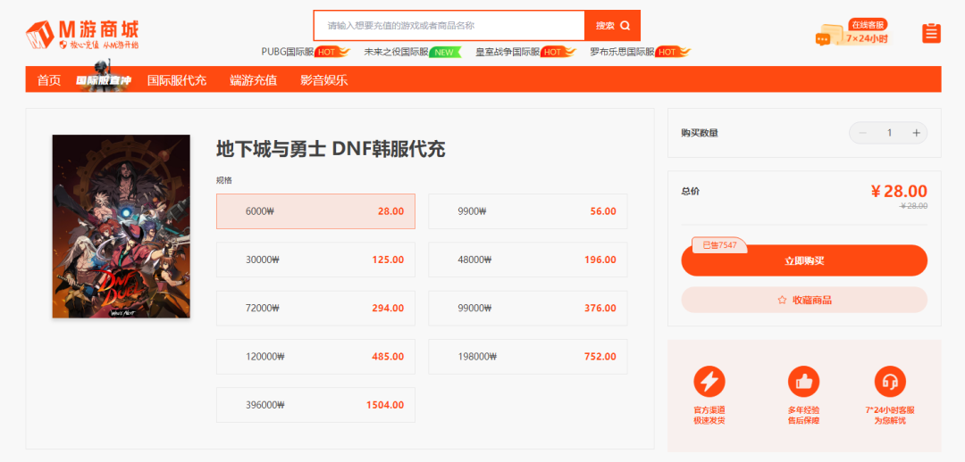This screenshot has height=462, width=965.
Task: Click the 已售7547 sold badge
Action: click(x=719, y=245)
